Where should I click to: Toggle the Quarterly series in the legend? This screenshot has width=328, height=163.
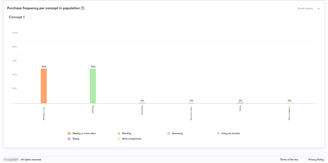coord(177,133)
